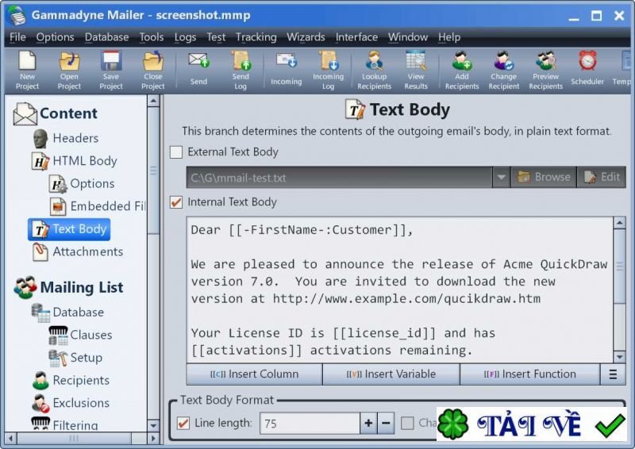Open the File menu
Viewport: 635px width, 449px height.
pyautogui.click(x=17, y=37)
